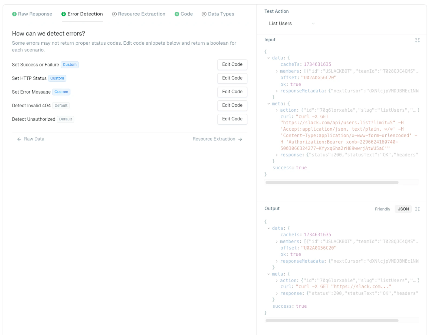This screenshot has height=335, width=433.
Task: Select the Error Detection tab
Action: [82, 14]
